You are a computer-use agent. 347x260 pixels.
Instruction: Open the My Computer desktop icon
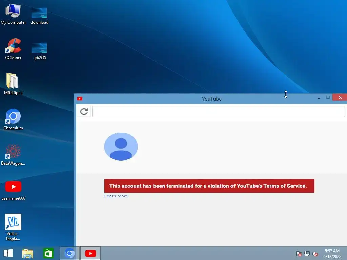13,13
